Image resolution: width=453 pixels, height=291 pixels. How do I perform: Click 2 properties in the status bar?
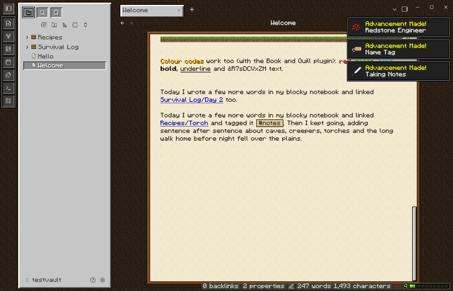[263, 286]
